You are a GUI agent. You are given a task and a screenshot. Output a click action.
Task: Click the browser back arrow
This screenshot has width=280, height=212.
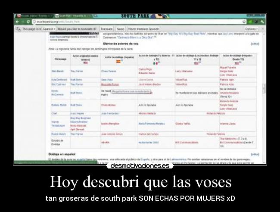17,22
